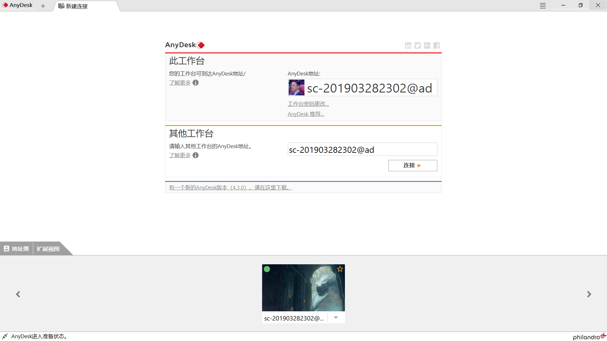Click the new version 4.3.0 download link
Viewport: 607px width, 341px height.
click(x=230, y=188)
